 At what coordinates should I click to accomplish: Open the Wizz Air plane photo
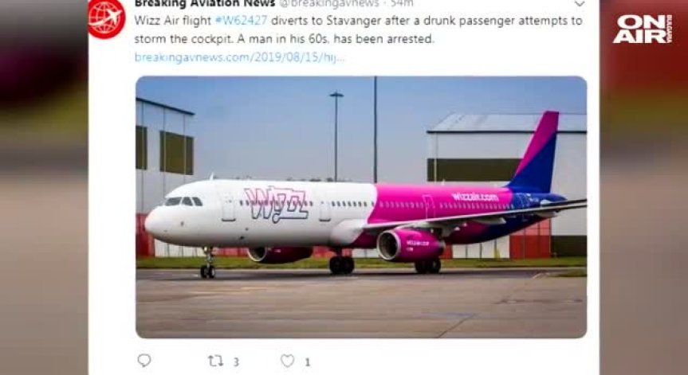tap(361, 207)
